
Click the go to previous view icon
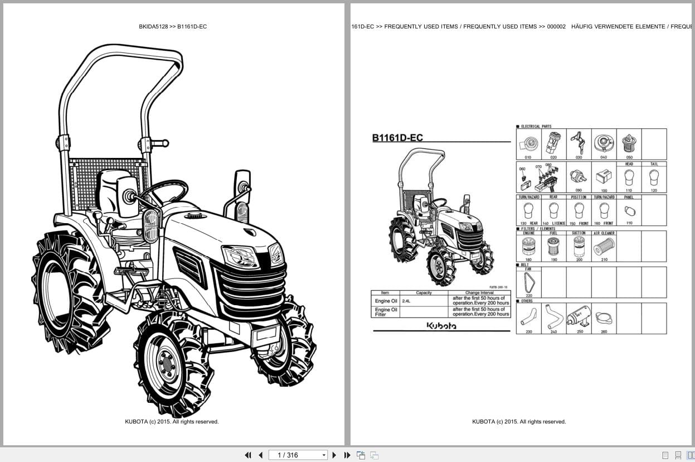click(361, 455)
